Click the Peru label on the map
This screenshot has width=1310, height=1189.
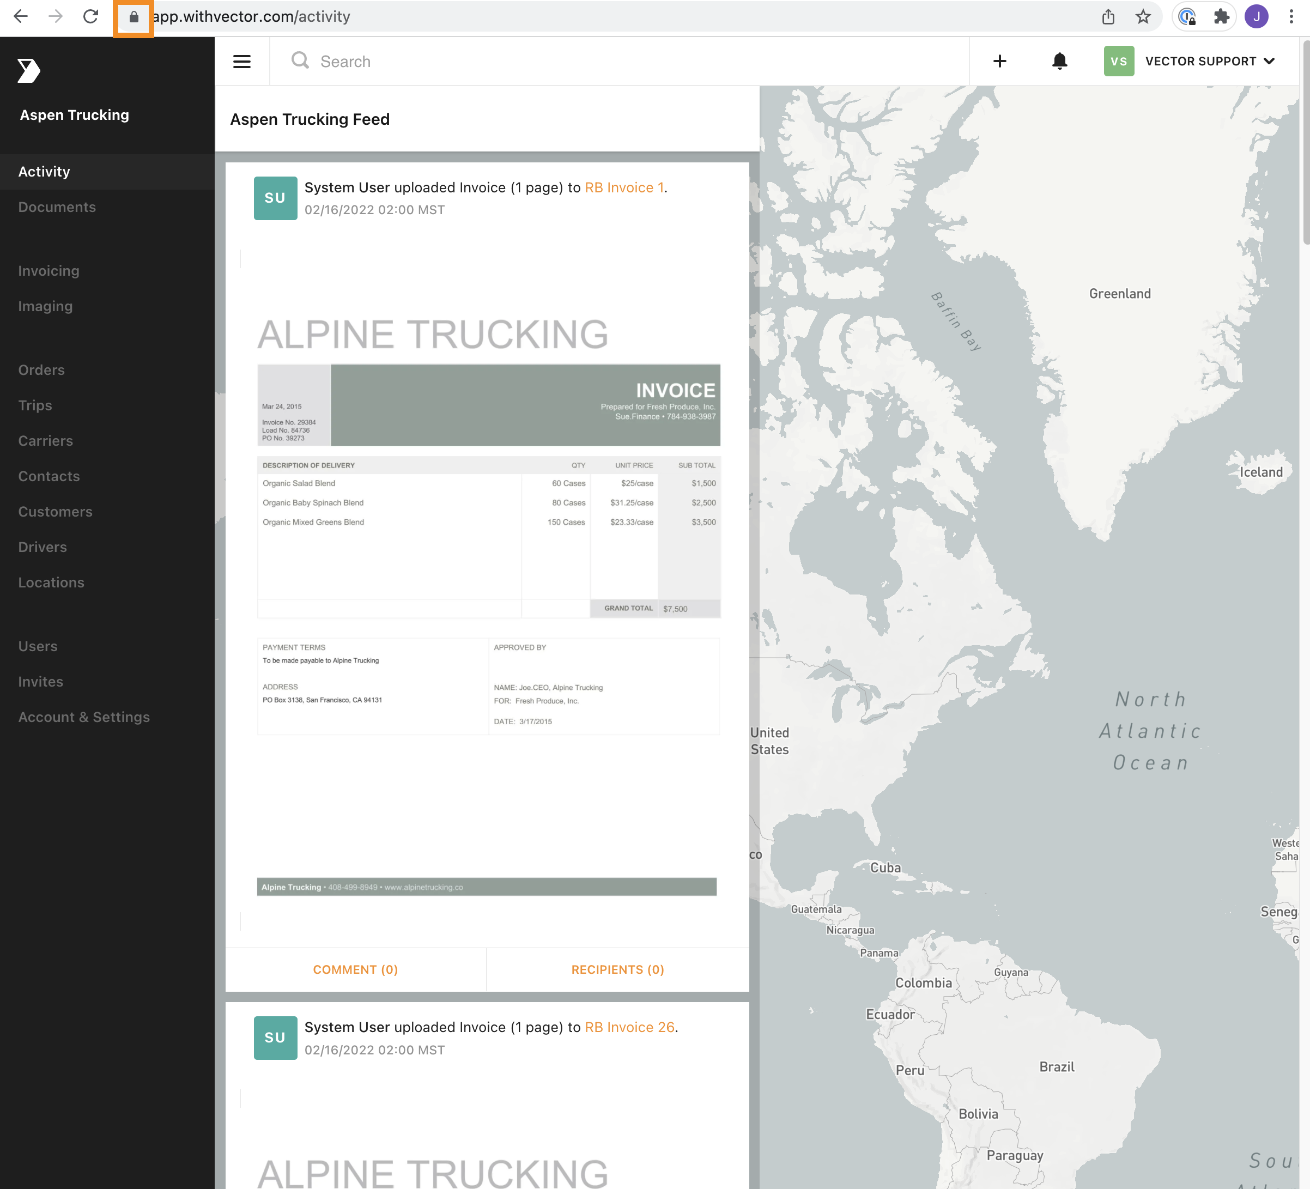point(909,1071)
